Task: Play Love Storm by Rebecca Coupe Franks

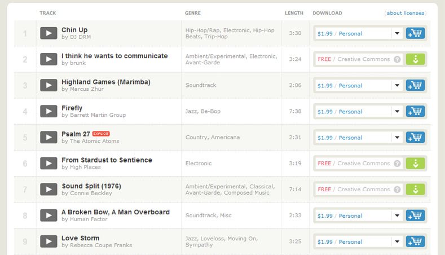Action: click(x=49, y=241)
